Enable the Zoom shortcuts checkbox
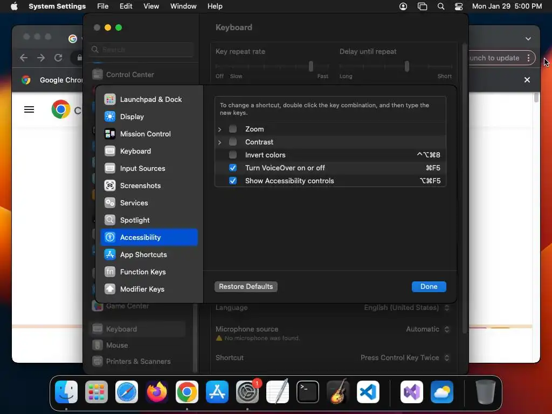 [x=233, y=129]
